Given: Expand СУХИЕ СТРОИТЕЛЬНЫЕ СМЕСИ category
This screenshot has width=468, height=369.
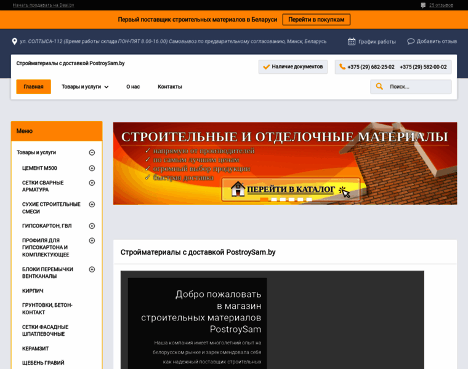Looking at the screenshot, I should tap(92, 204).
